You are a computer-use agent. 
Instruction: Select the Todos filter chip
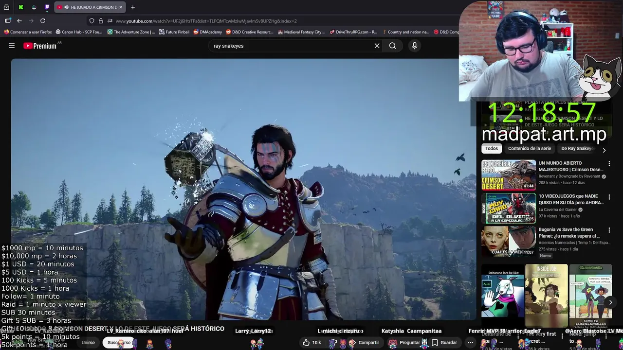492,149
